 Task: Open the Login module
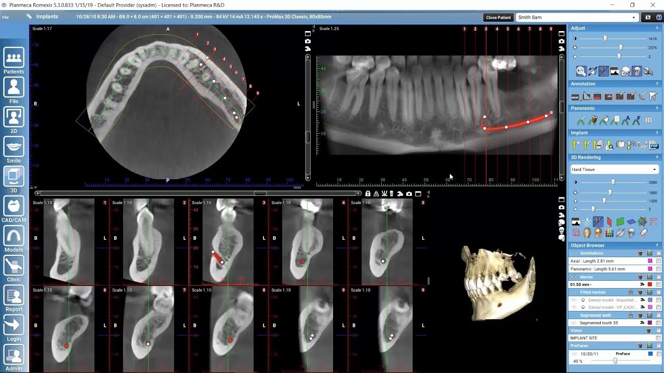14,328
